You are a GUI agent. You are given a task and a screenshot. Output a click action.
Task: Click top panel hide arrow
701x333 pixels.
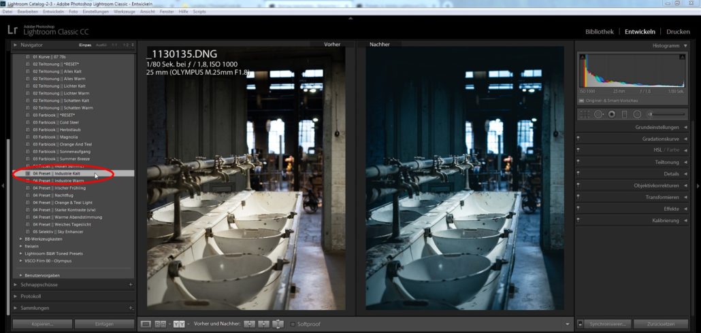click(x=350, y=18)
